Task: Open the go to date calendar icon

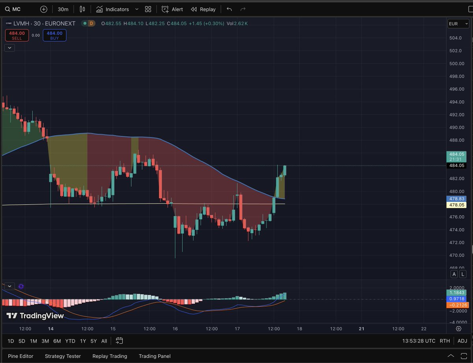Action: [x=119, y=340]
